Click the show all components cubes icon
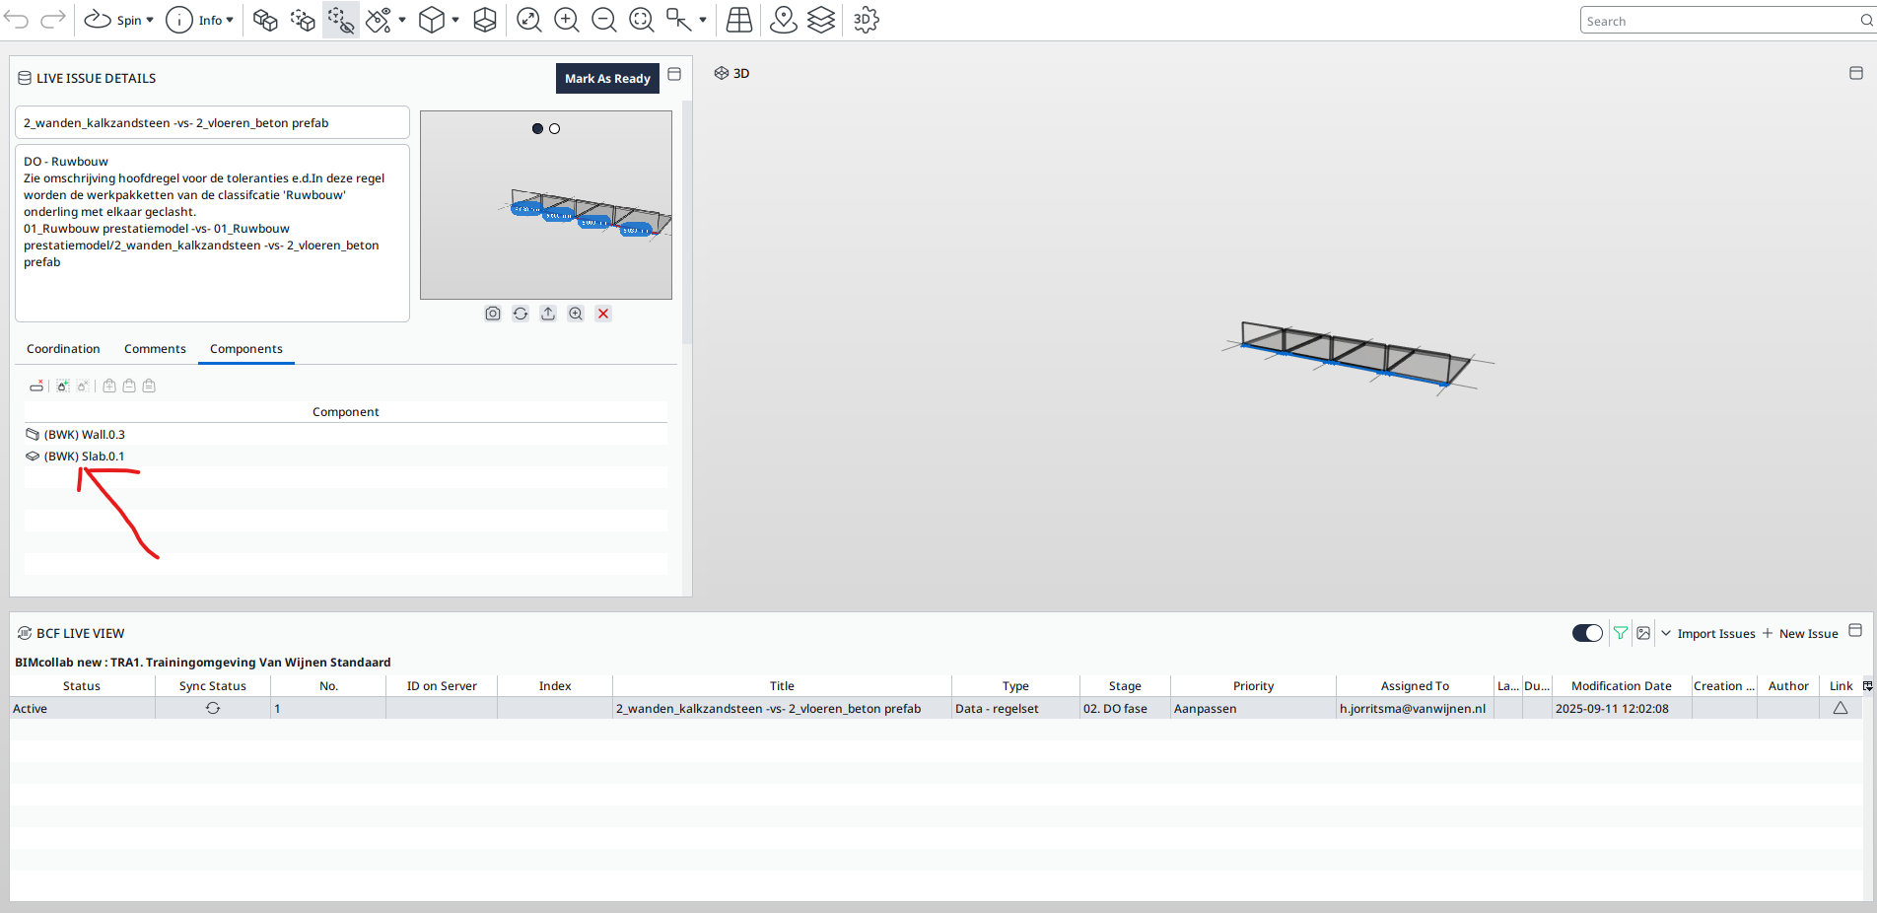The width and height of the screenshot is (1877, 913). click(x=265, y=20)
